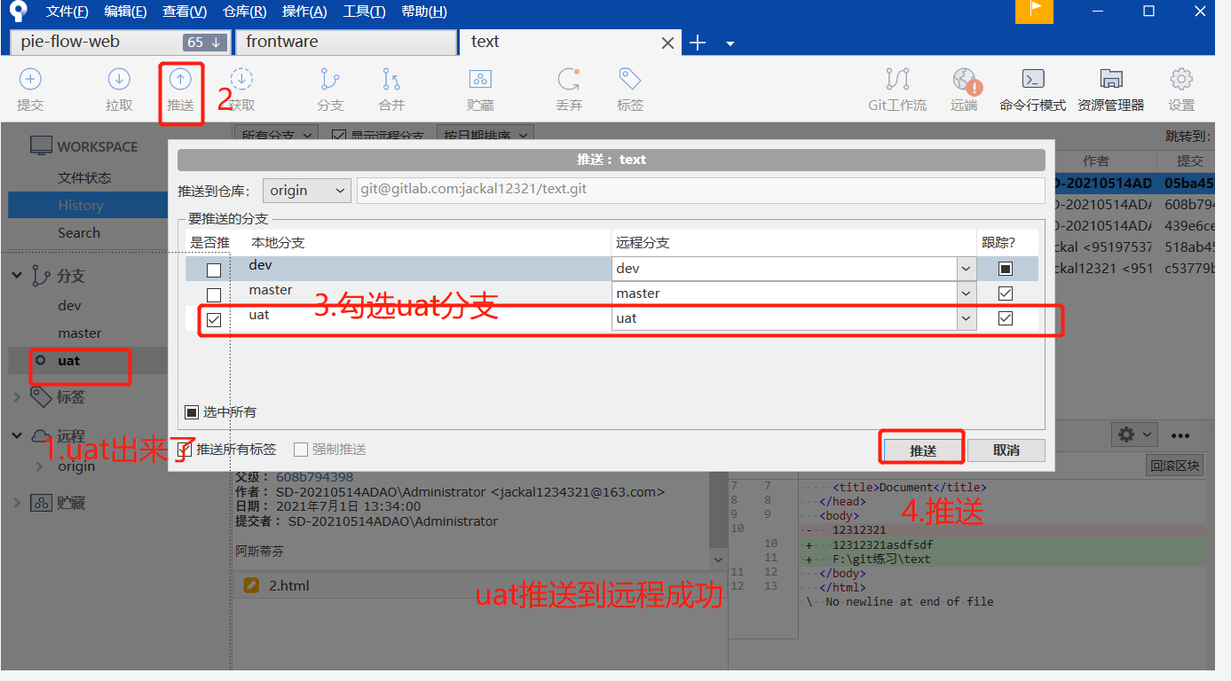Toggle Force push (强制推送) checkbox

301,450
